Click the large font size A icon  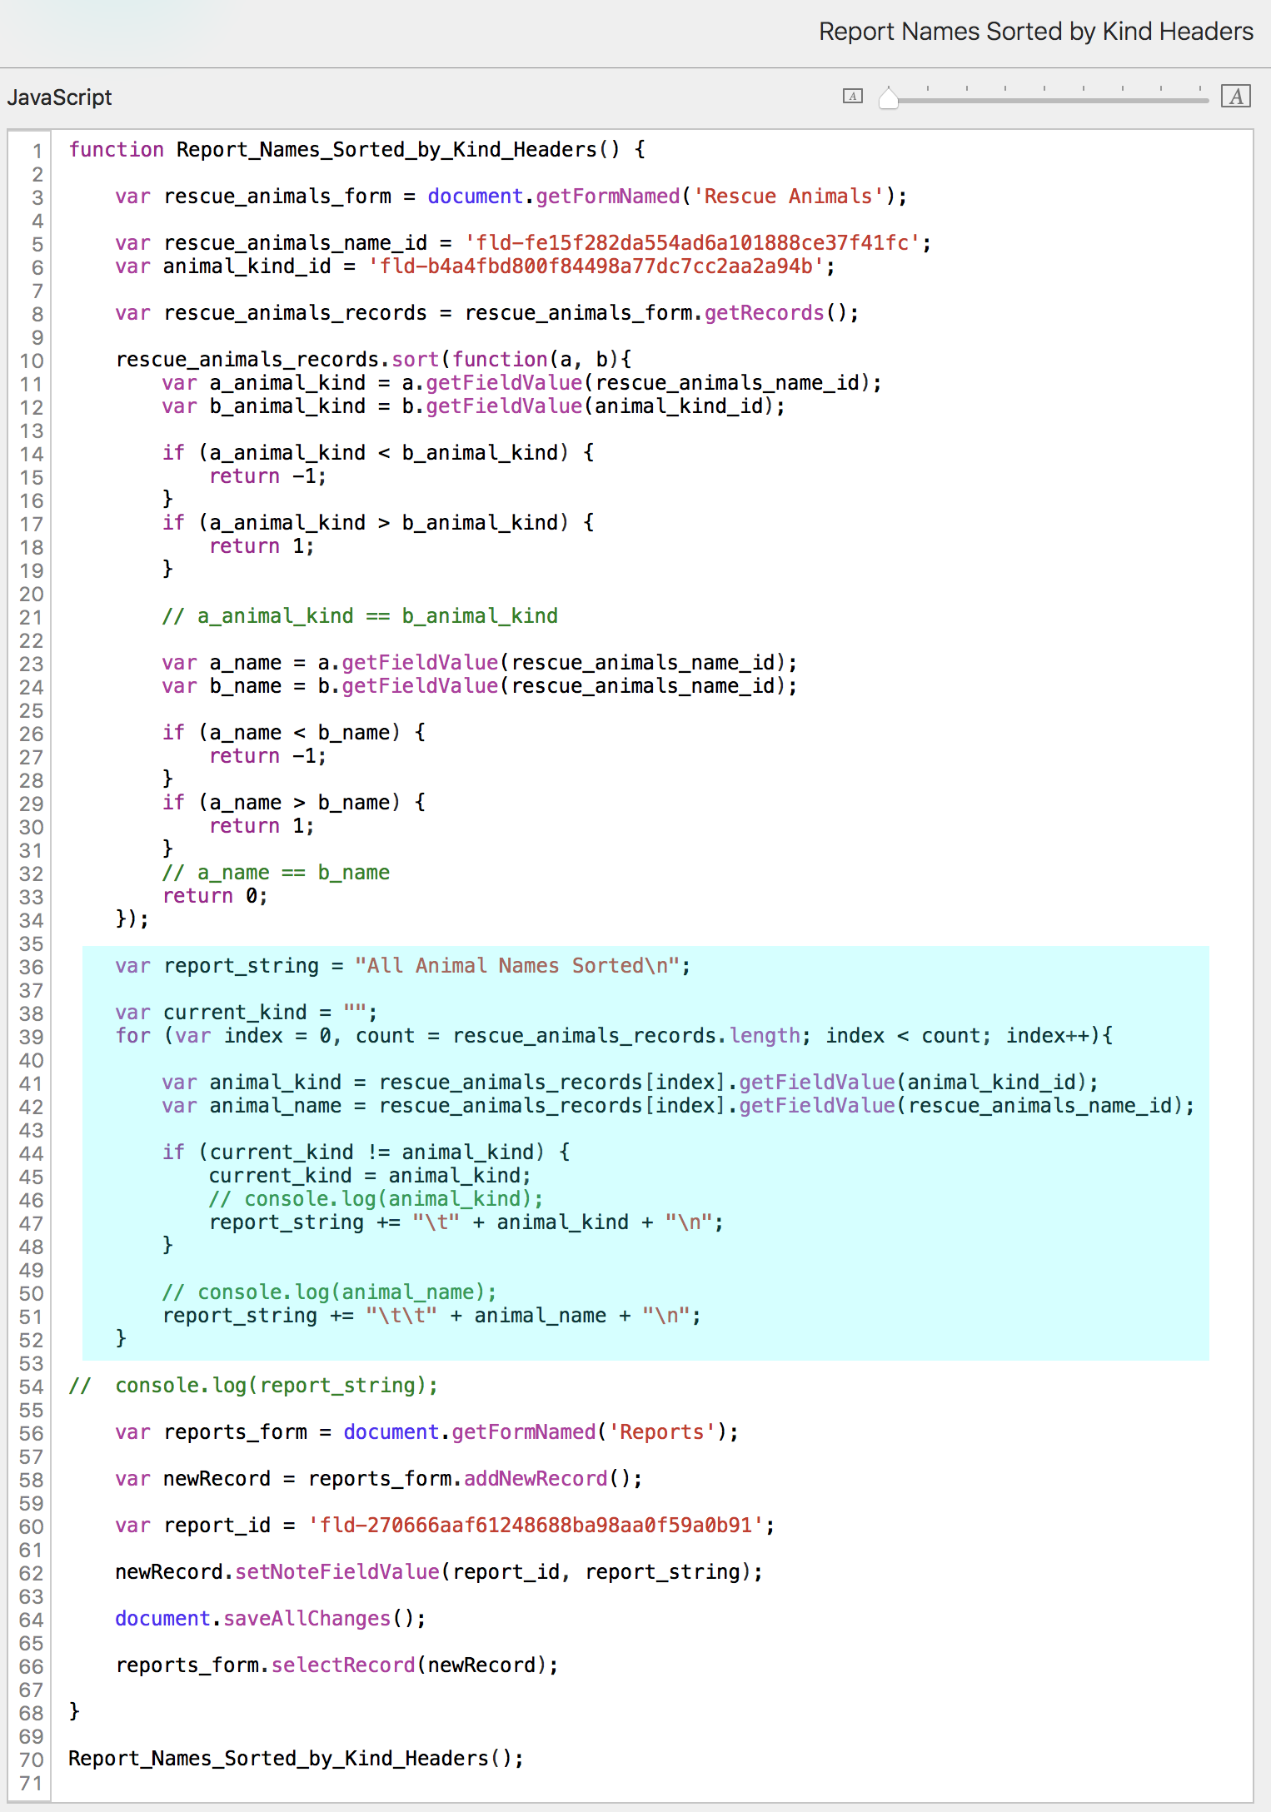1235,97
